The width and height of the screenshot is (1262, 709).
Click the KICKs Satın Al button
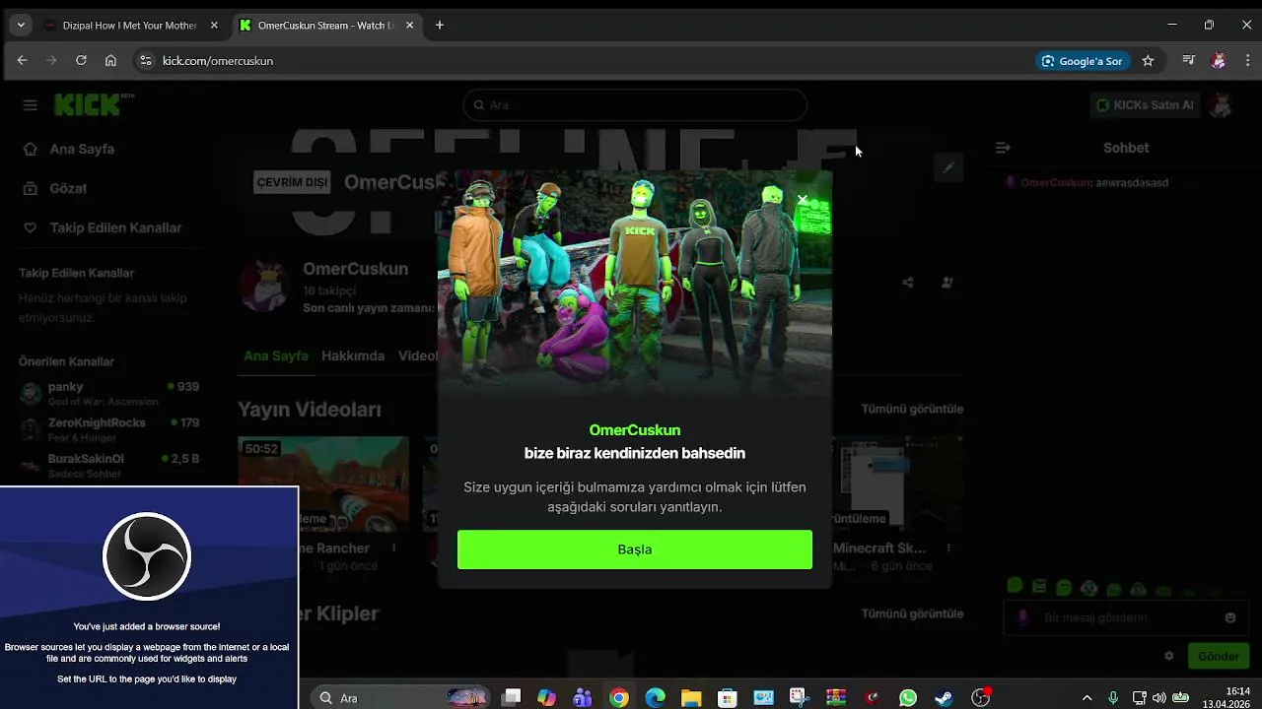1145,104
